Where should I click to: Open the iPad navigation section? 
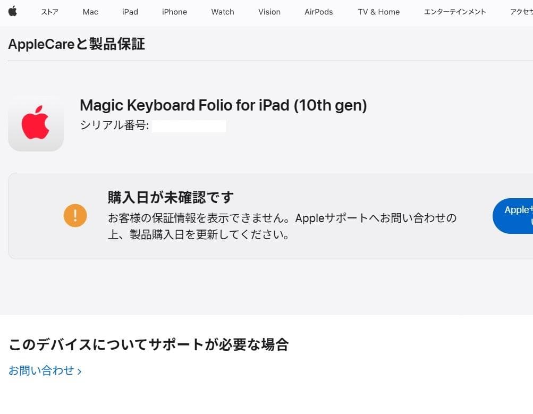point(130,12)
